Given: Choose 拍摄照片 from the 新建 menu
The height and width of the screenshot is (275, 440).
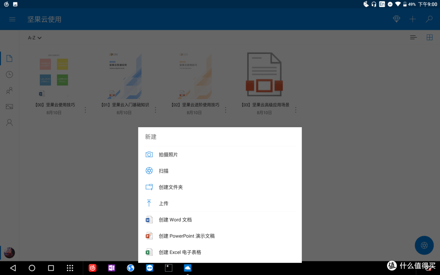Looking at the screenshot, I should [x=220, y=155].
